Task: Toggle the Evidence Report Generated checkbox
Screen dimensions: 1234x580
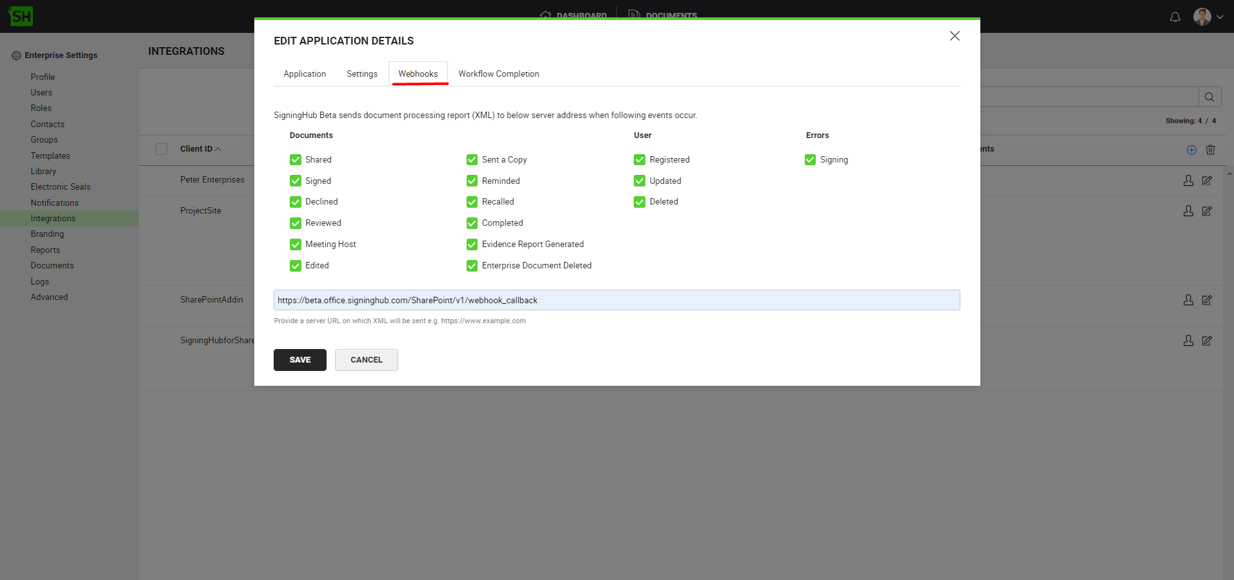Action: (x=472, y=245)
